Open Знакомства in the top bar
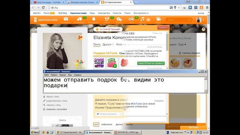Image resolution: width=240 pixels, height=135 pixels. [x=104, y=13]
